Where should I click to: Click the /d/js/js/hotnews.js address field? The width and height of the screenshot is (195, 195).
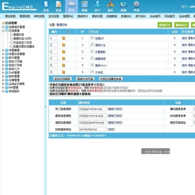tap(92, 109)
